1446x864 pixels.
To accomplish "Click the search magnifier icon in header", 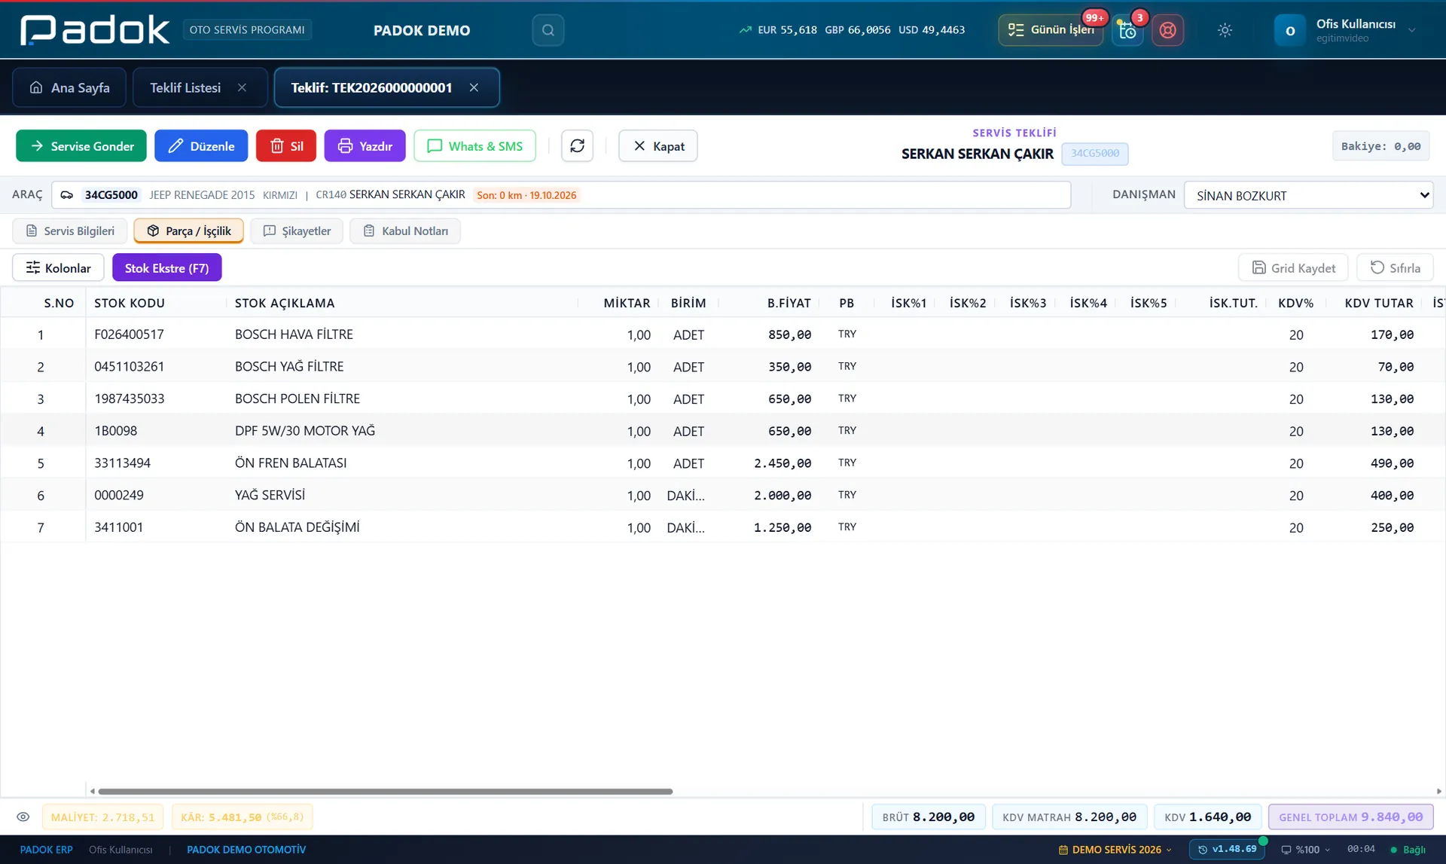I will (548, 30).
